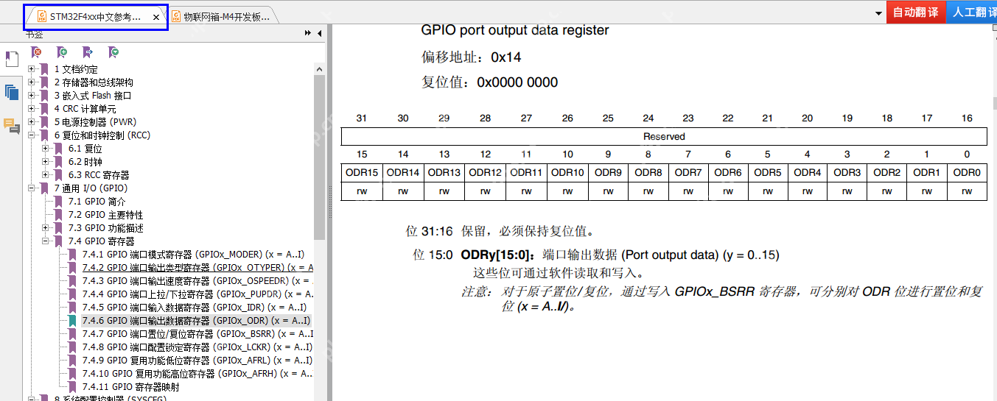997x401 pixels.
Task: Open the pages thumbnail panel icon
Action: click(x=12, y=93)
